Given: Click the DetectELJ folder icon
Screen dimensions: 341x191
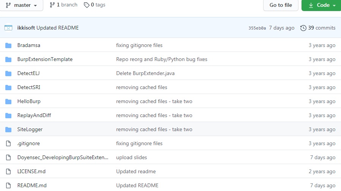Looking at the screenshot, I should tap(8, 74).
